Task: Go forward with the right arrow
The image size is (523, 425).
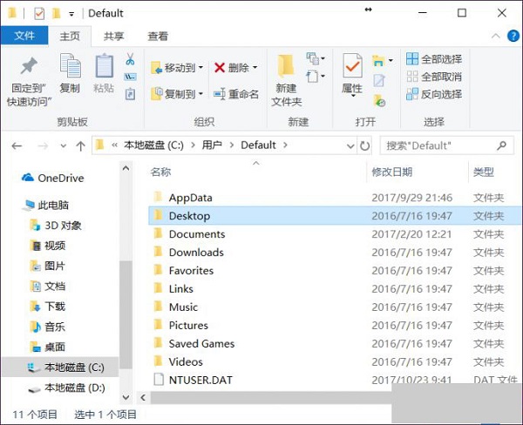Action: 43,145
